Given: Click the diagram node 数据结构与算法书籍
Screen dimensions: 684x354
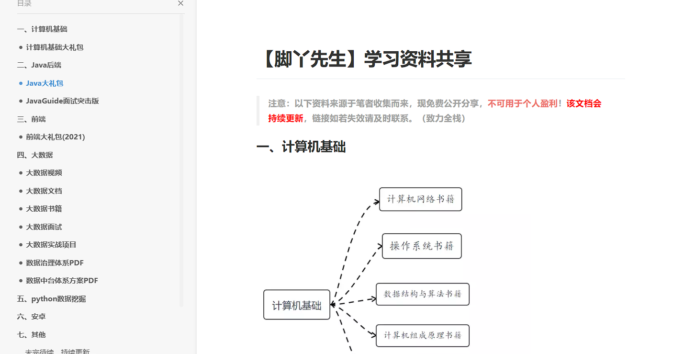Looking at the screenshot, I should pos(423,294).
